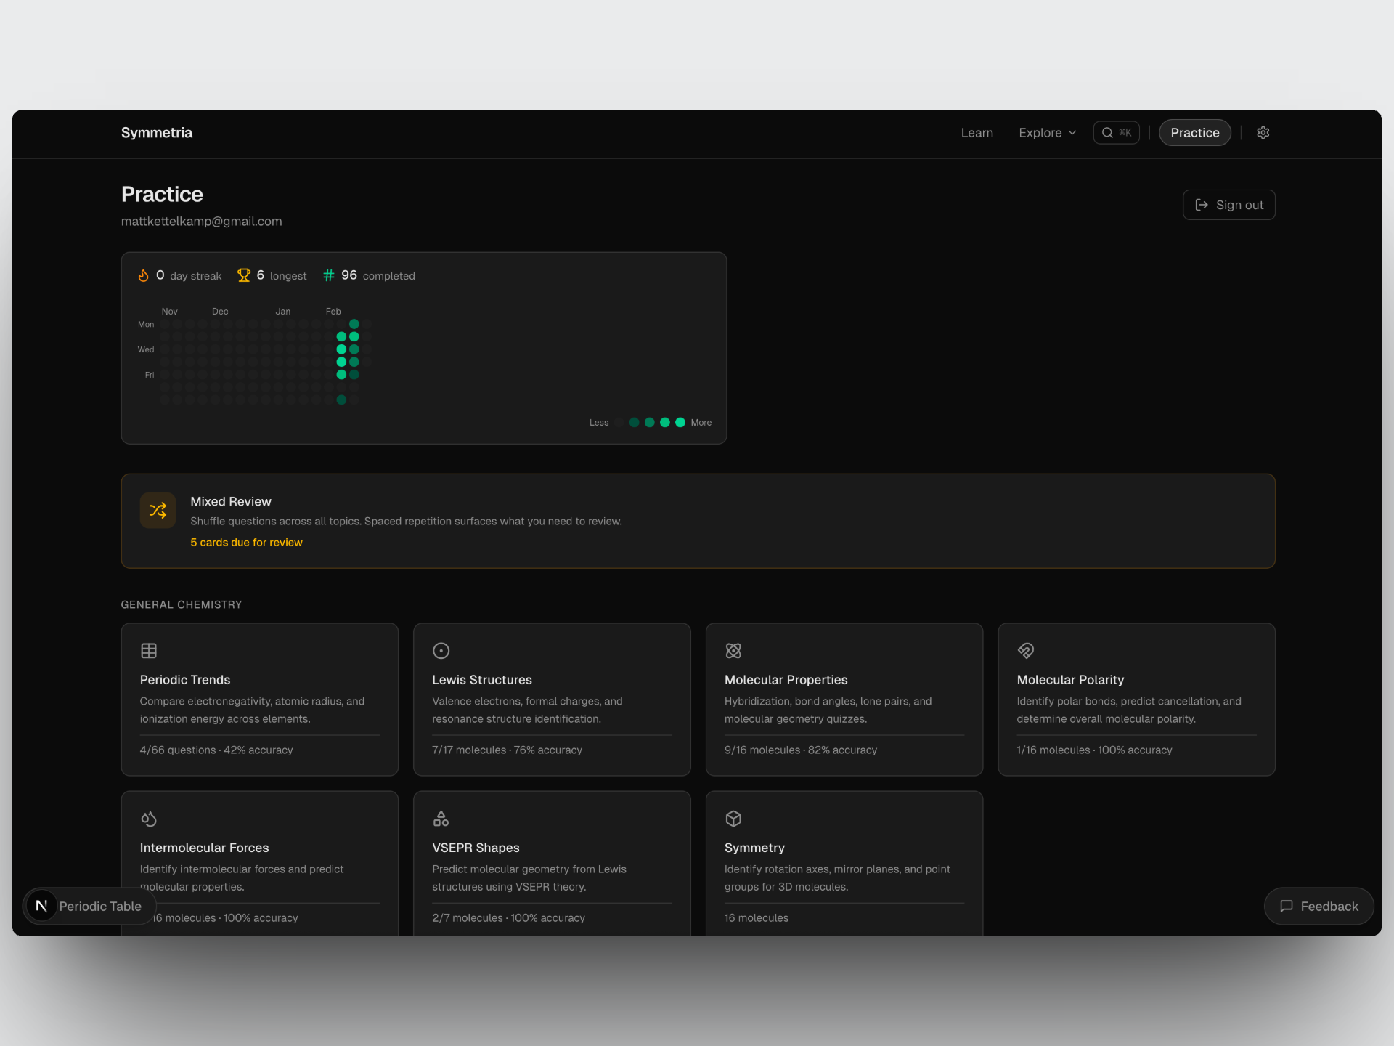This screenshot has height=1046, width=1394.
Task: Click the Symmetry cube icon
Action: click(x=733, y=819)
